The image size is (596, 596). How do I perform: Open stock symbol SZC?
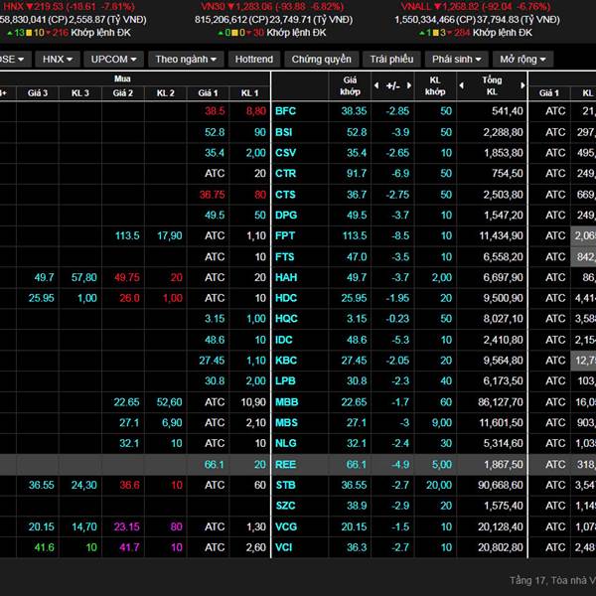coord(285,506)
